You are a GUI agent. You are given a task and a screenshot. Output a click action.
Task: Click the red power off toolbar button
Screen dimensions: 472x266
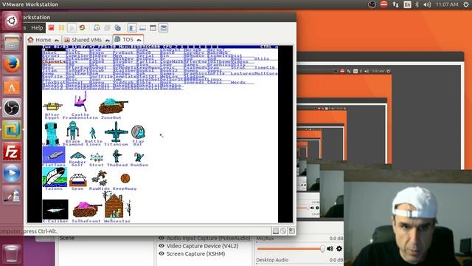51,28
